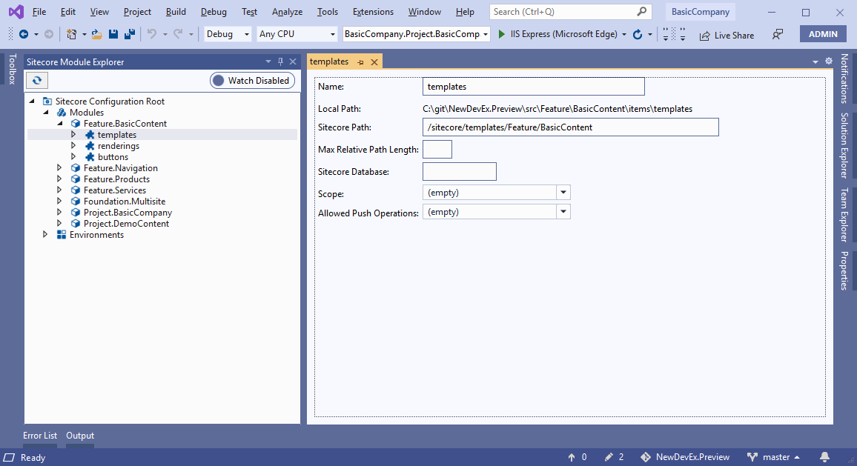Open Module Explorer window options dropdown arrow

pyautogui.click(x=268, y=61)
